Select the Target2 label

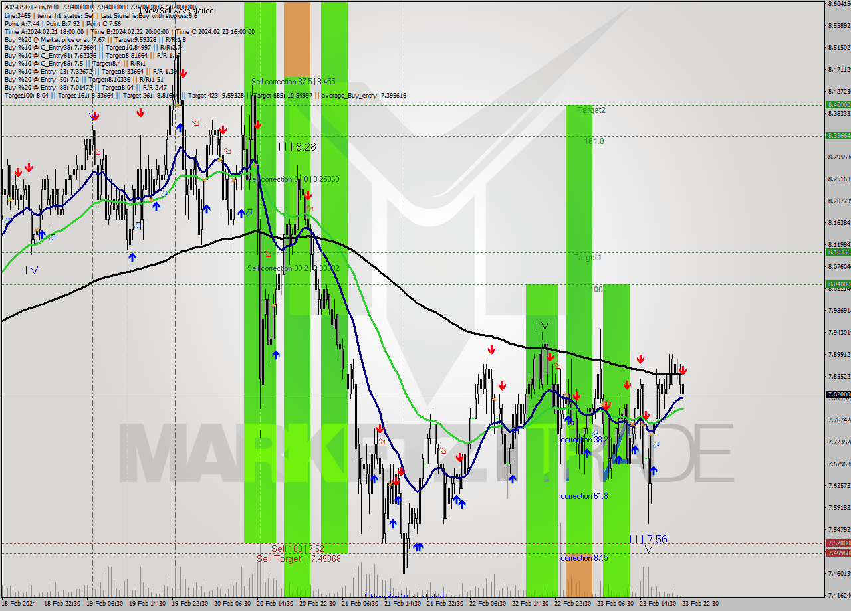[592, 110]
